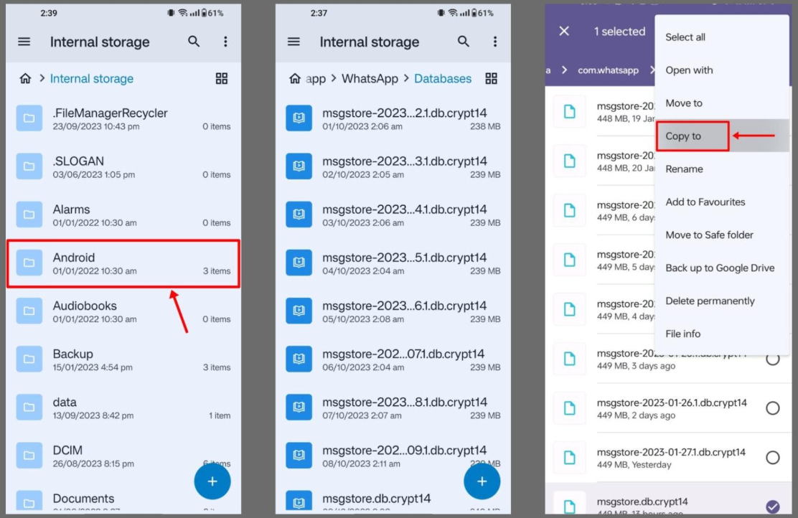The image size is (798, 518).
Task: Tap plus floating button in middle screen
Action: tap(482, 481)
